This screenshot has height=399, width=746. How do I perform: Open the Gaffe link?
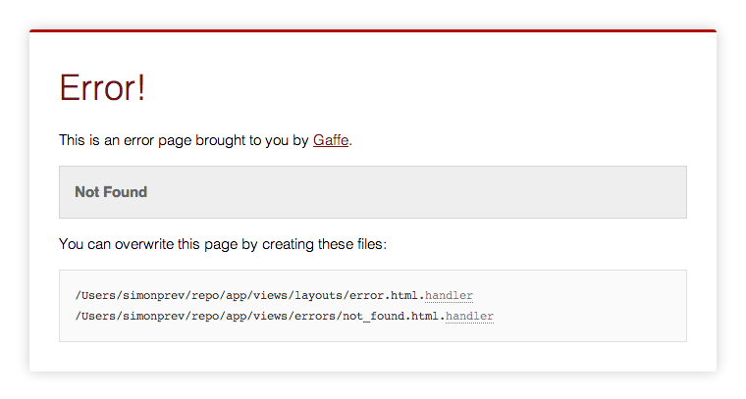point(331,140)
